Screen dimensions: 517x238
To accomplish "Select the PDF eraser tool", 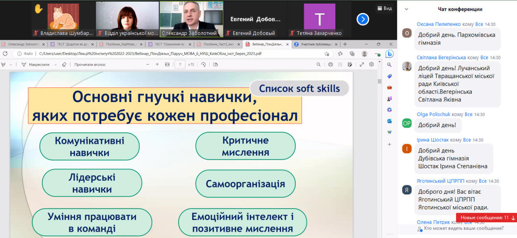I will (64, 64).
